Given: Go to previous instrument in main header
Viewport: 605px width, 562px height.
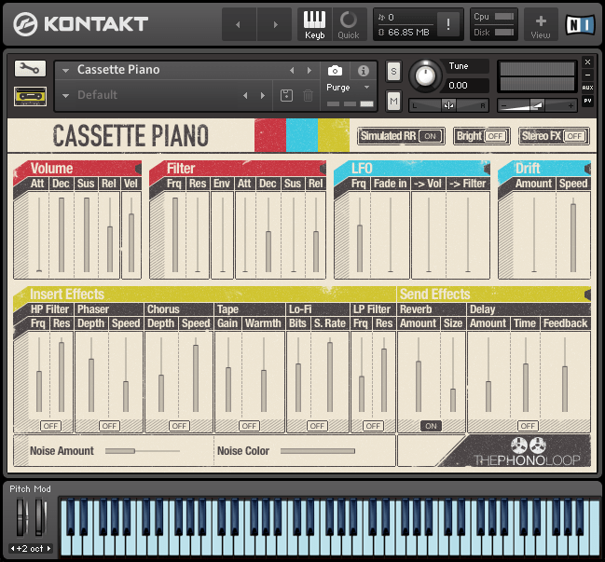Looking at the screenshot, I should tap(238, 24).
